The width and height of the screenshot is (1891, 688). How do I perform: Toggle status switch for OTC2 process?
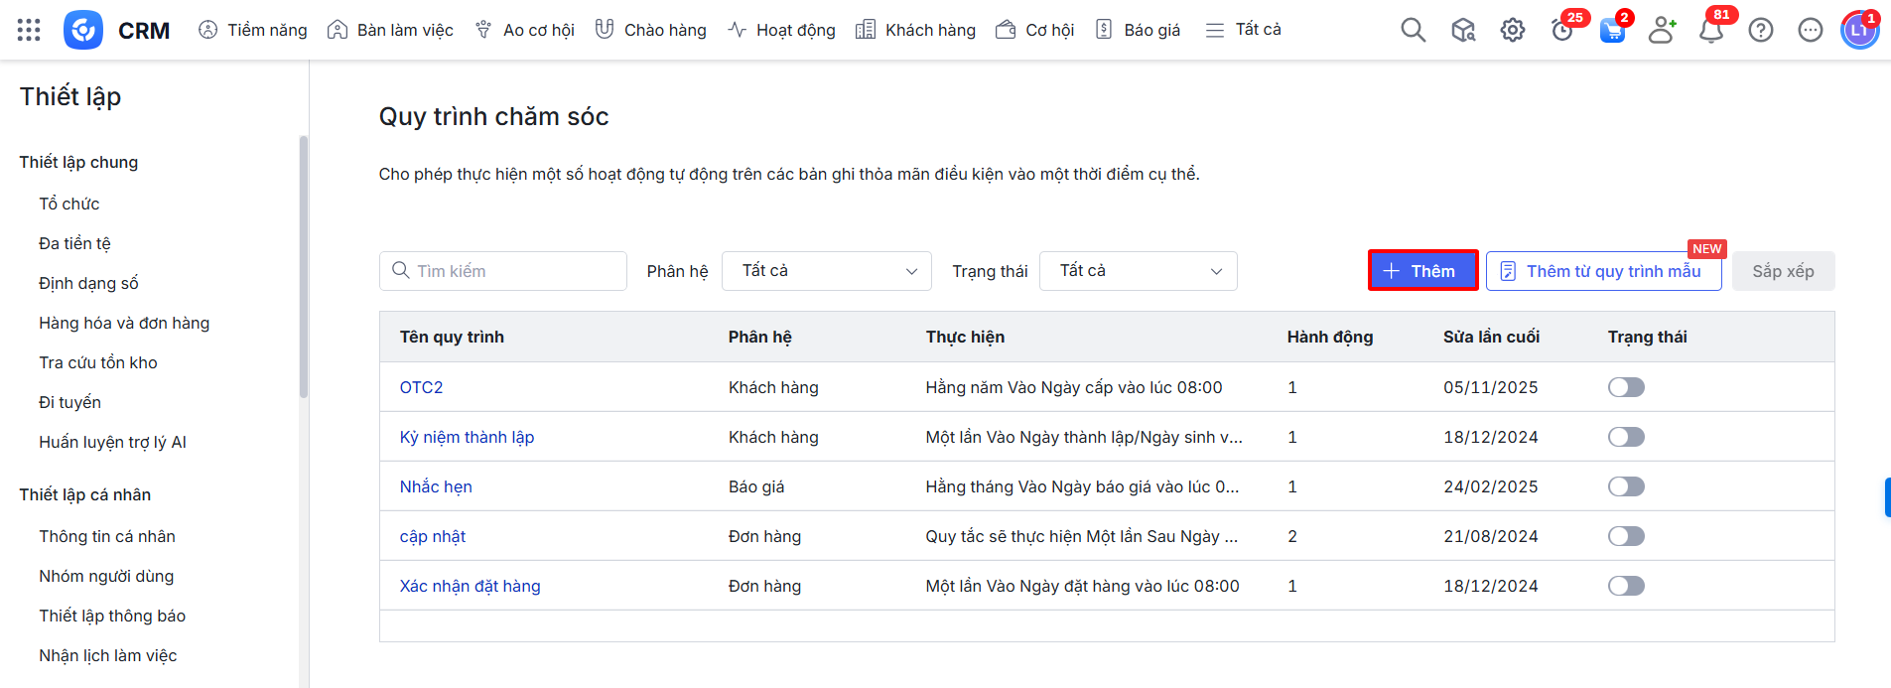coord(1626,387)
